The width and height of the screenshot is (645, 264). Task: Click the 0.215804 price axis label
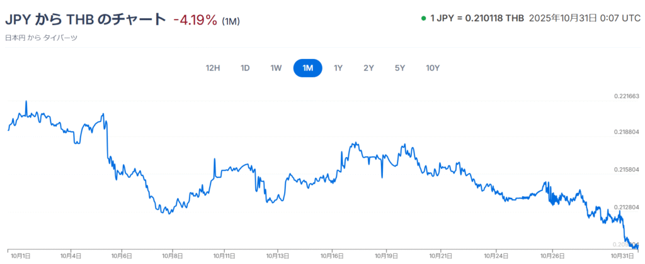tap(627, 170)
